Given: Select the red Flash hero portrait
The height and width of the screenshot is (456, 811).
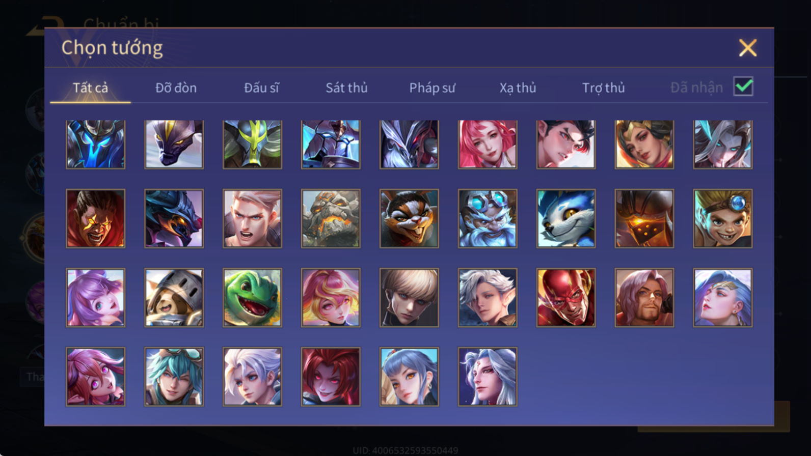Looking at the screenshot, I should click(x=566, y=298).
